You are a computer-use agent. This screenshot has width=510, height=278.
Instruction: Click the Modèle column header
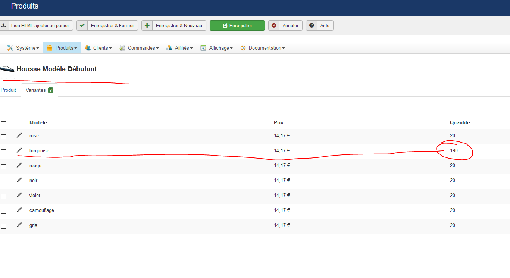click(38, 123)
